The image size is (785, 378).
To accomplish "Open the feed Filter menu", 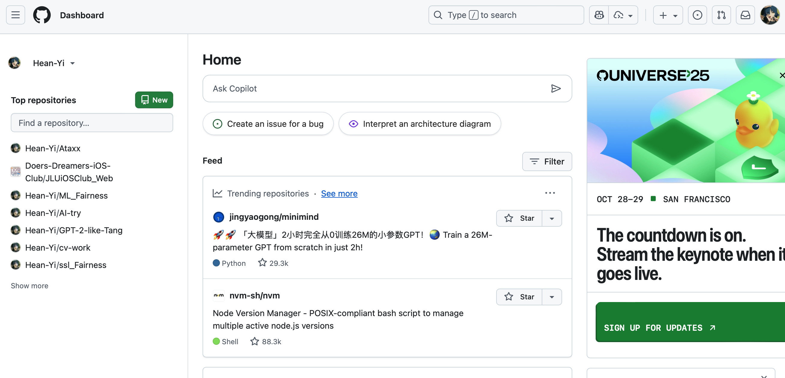I will pos(547,161).
